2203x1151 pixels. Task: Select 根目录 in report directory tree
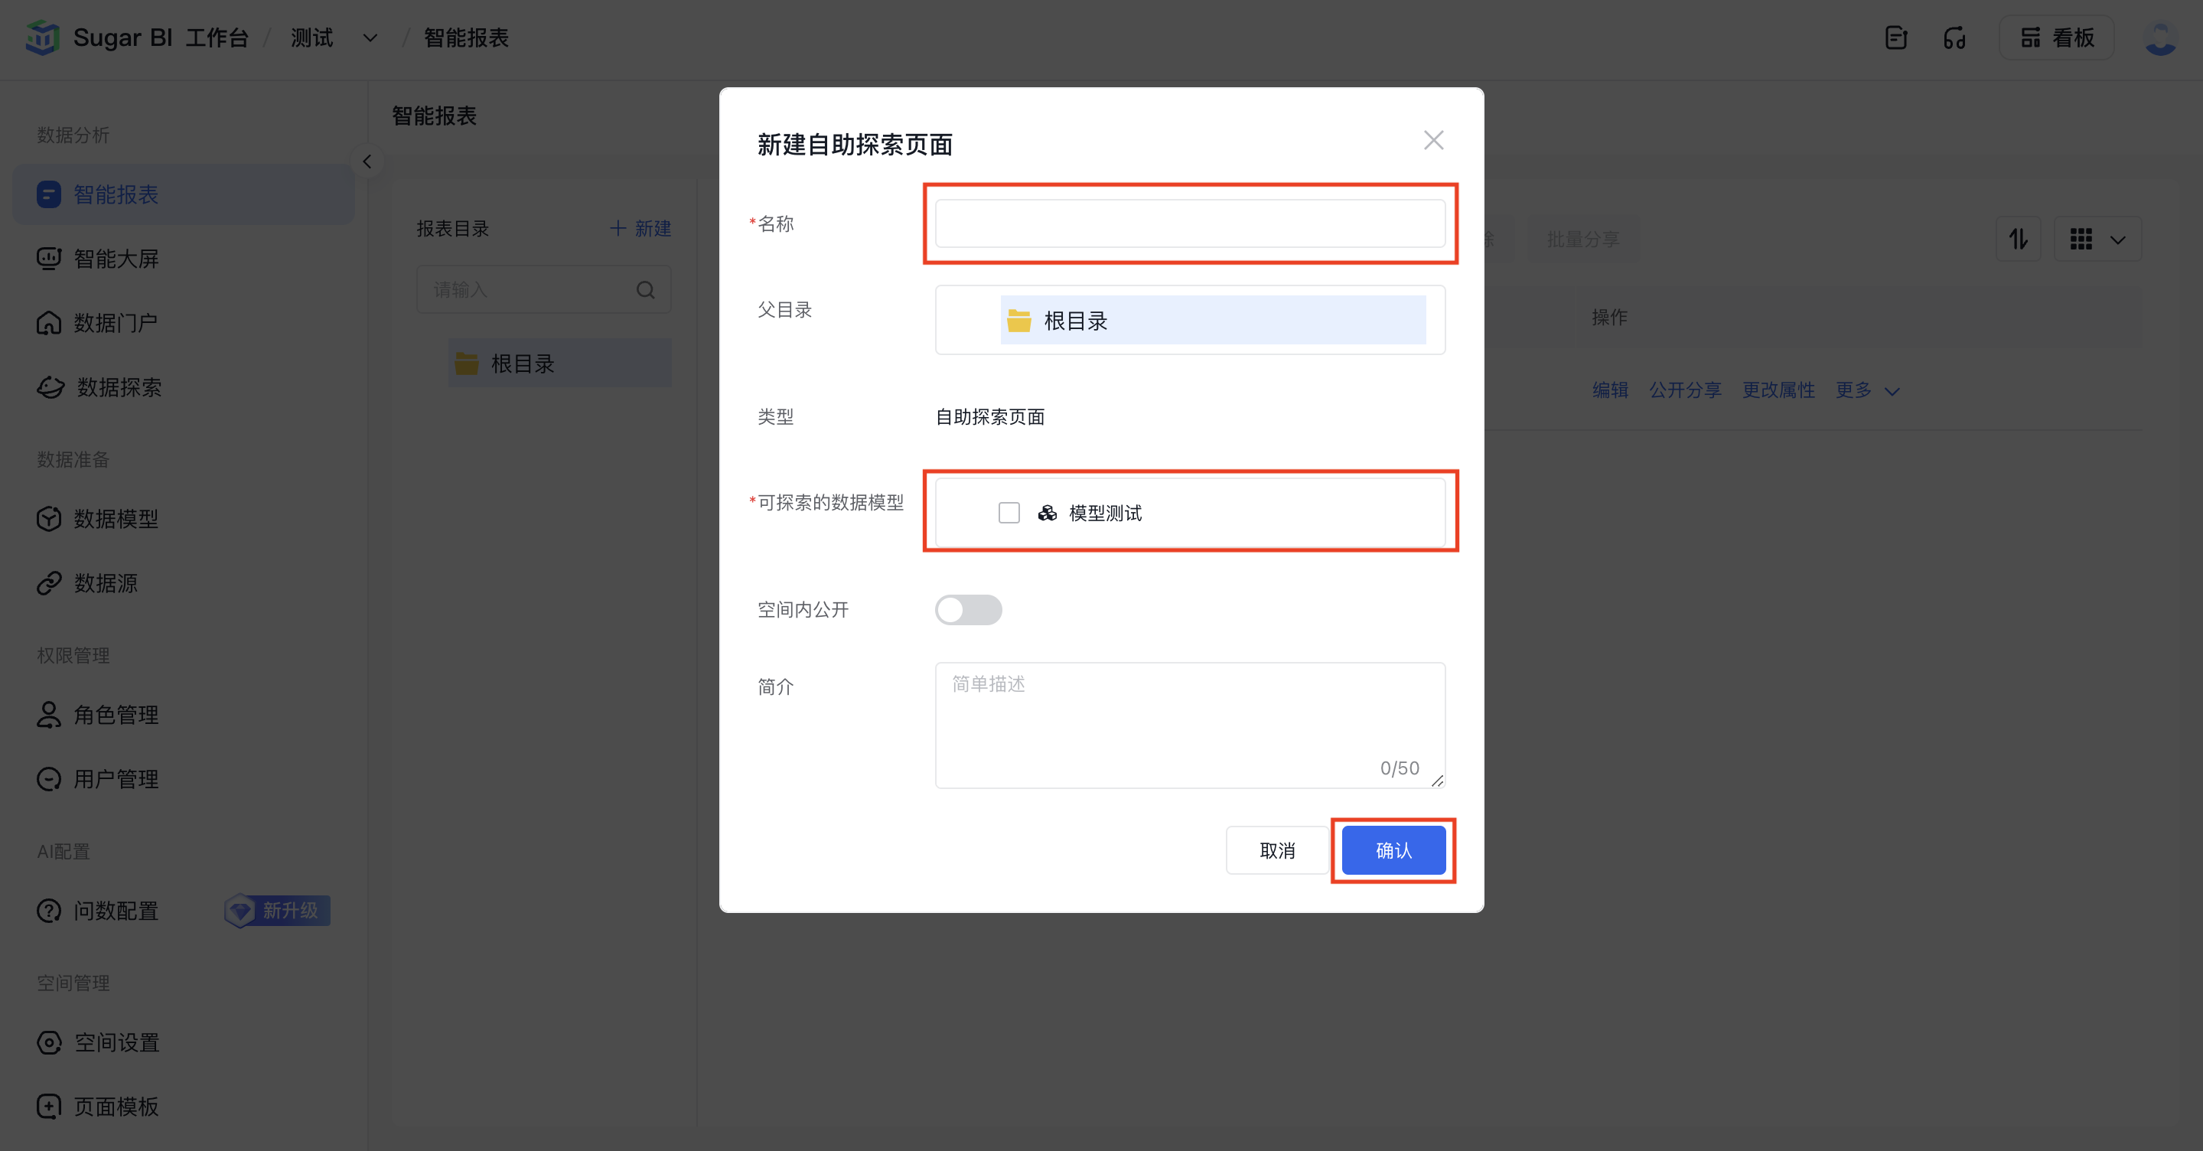(x=560, y=364)
